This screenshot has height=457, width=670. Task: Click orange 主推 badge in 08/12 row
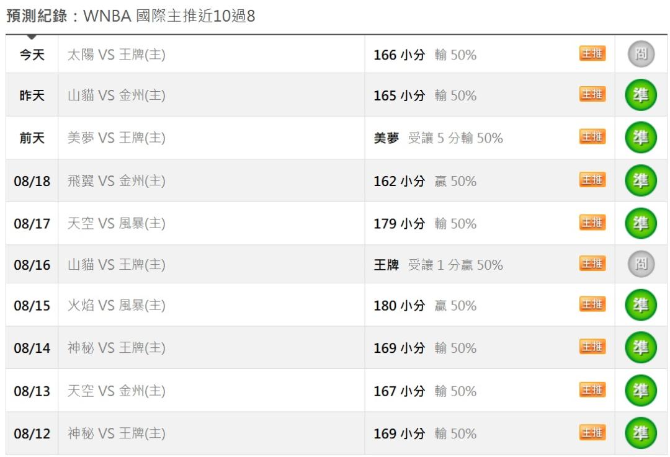592,433
